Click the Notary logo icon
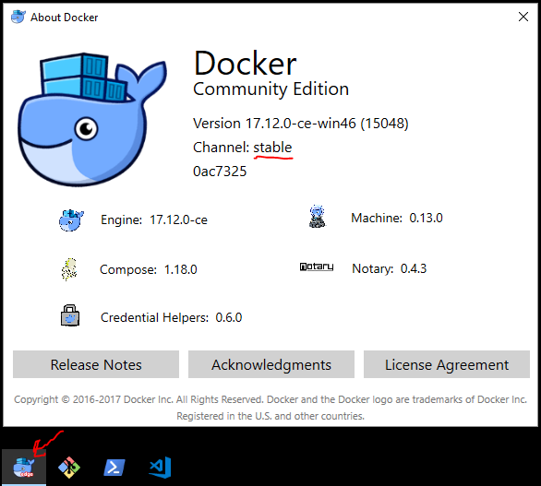Viewport: 541px width, 486px height. [x=317, y=267]
